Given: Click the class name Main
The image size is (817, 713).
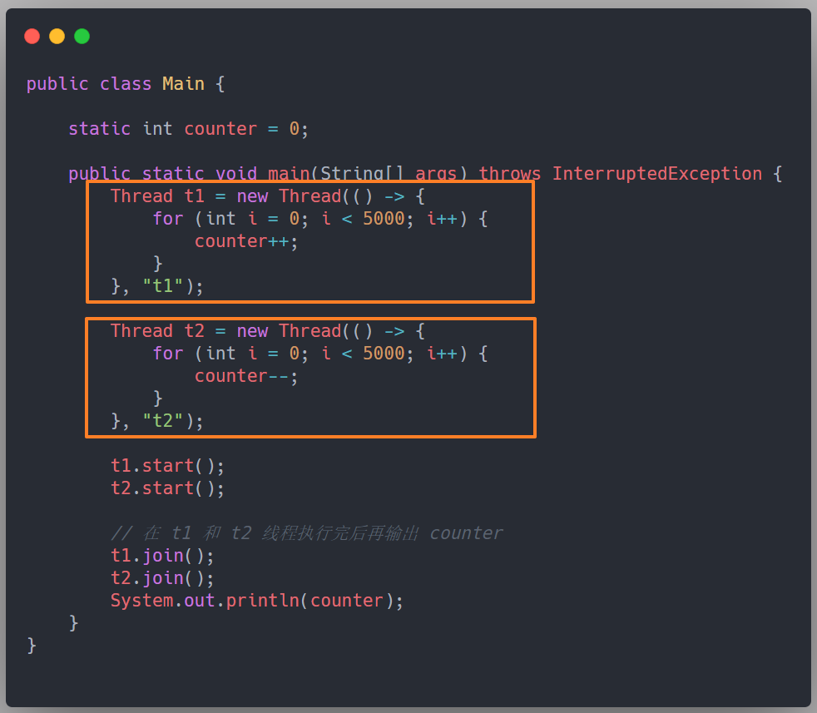Looking at the screenshot, I should (183, 83).
